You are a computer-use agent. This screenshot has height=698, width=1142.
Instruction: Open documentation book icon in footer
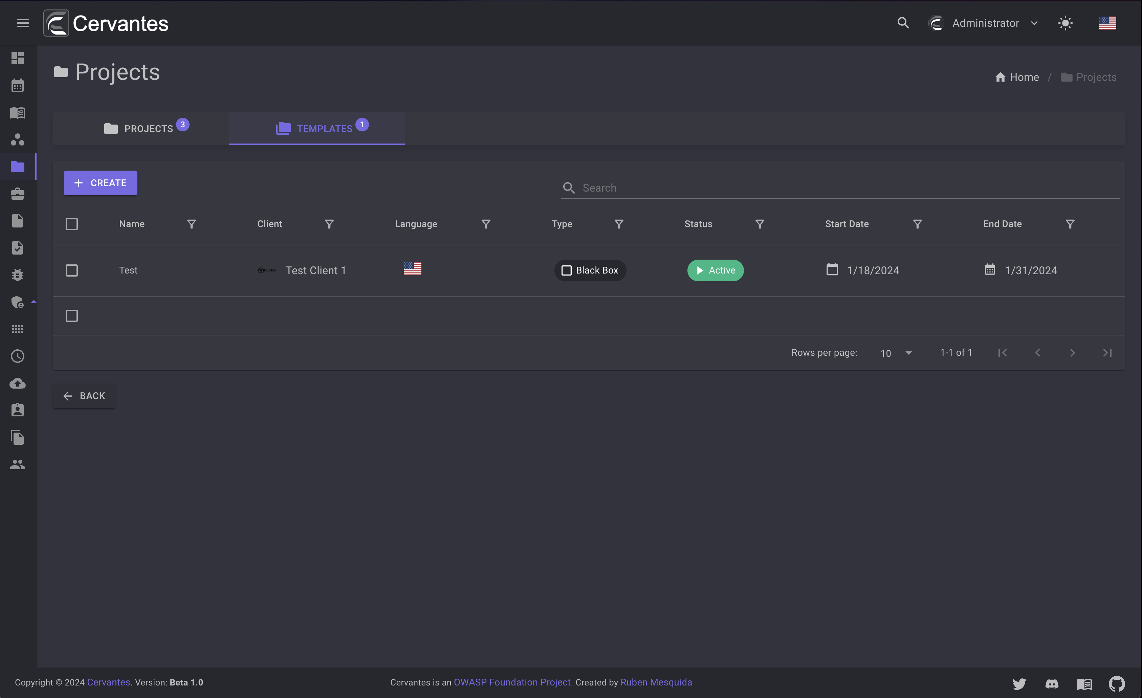point(1084,684)
